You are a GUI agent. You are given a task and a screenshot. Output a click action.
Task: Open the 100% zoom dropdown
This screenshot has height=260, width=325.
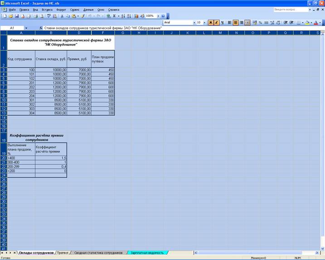[158, 16]
